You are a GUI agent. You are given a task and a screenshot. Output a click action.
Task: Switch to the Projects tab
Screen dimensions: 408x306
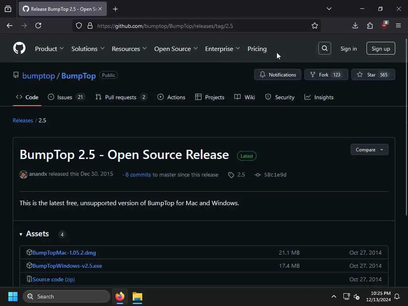pyautogui.click(x=210, y=97)
